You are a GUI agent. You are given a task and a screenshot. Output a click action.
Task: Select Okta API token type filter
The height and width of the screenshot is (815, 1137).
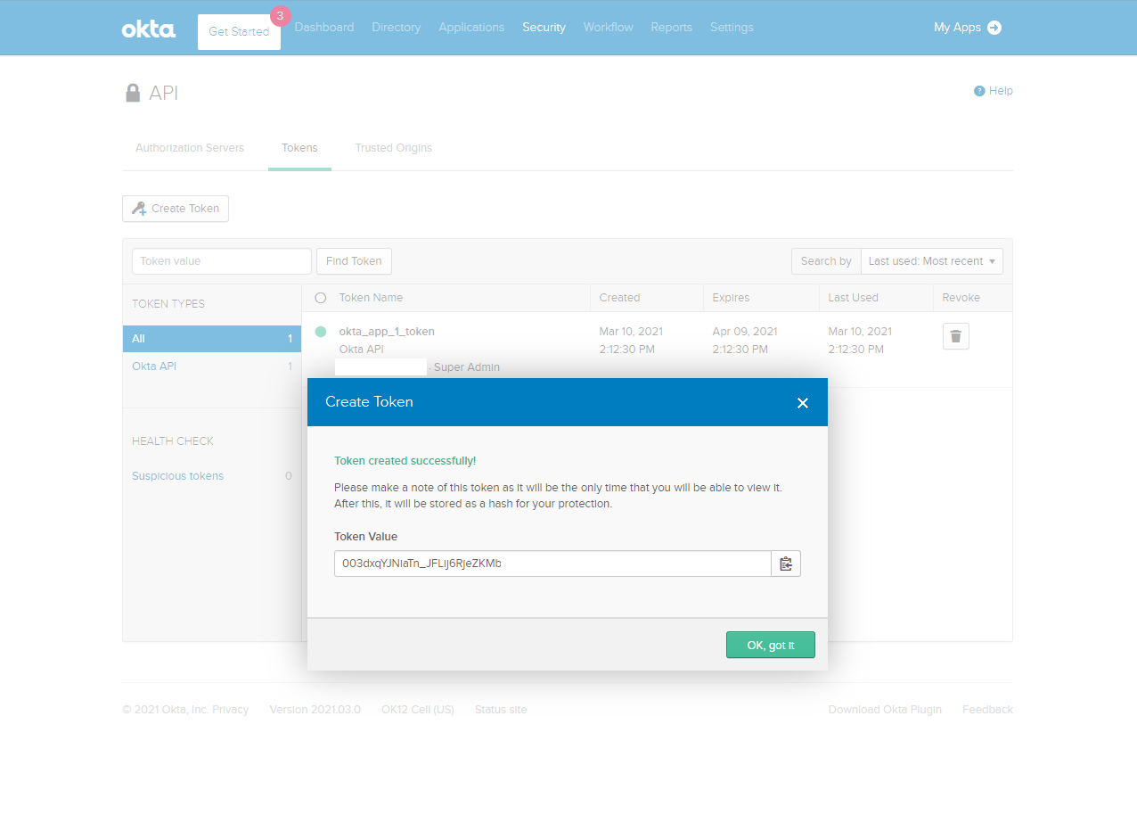coord(154,366)
